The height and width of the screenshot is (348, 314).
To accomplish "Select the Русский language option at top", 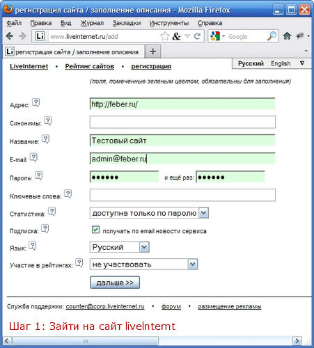I will tap(251, 63).
